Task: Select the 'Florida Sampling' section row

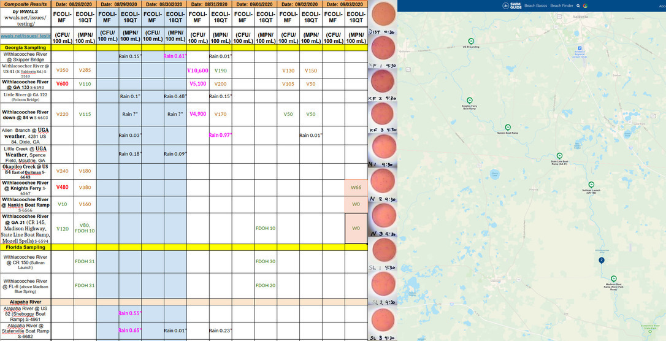Action: point(183,247)
